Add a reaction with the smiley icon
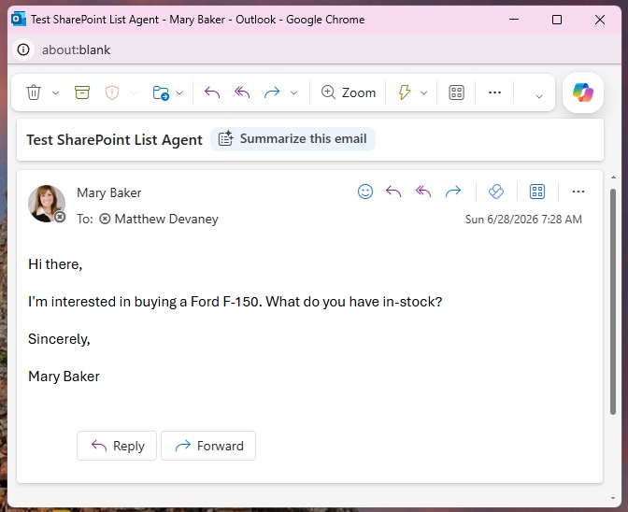This screenshot has width=628, height=512. 365,192
